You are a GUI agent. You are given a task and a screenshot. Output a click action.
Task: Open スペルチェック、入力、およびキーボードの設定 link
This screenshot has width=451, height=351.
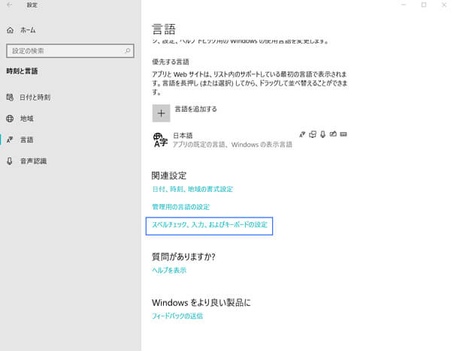[x=210, y=225]
